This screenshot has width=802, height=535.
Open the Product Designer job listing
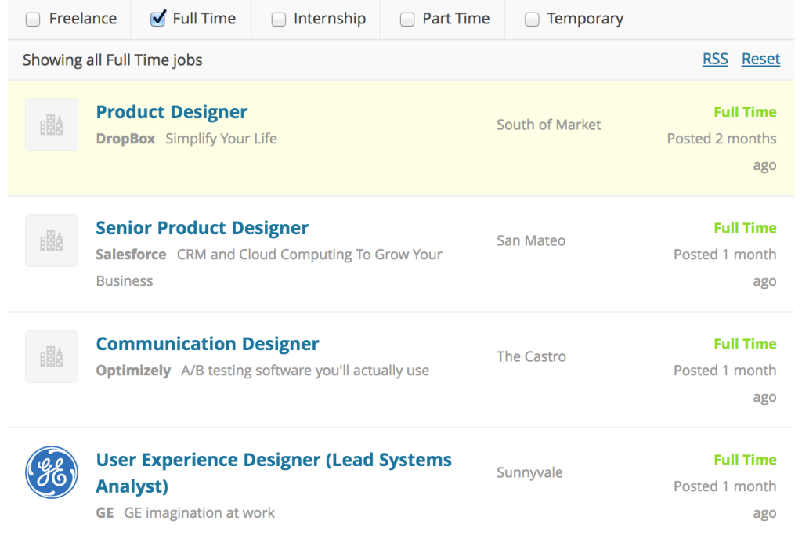coord(172,112)
